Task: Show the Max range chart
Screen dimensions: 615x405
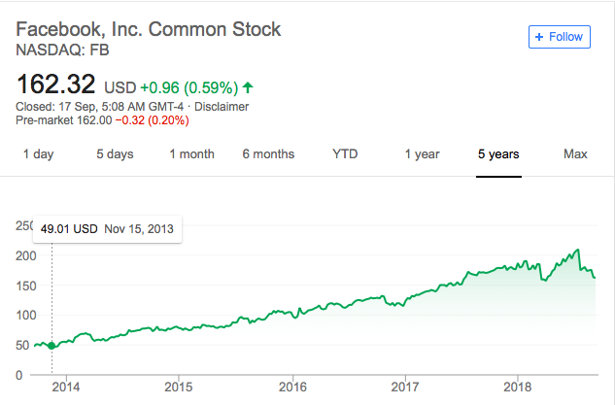Action: pyautogui.click(x=575, y=153)
